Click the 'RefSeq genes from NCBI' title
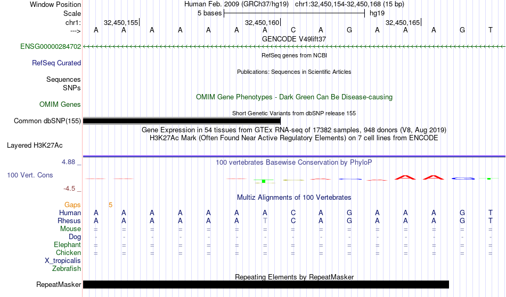 (x=294, y=55)
